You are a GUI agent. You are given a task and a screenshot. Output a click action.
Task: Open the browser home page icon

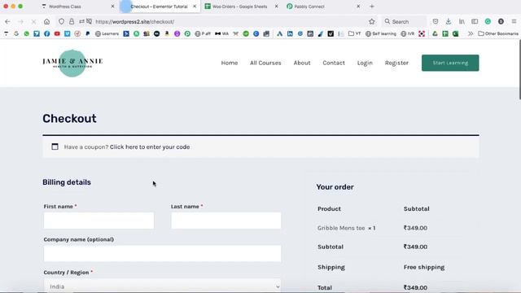(x=47, y=22)
